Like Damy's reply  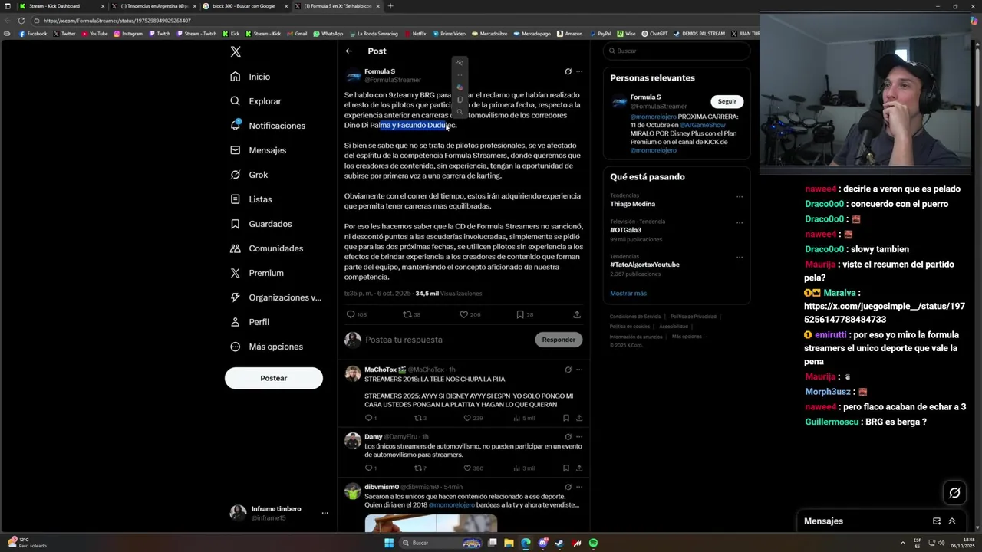[473, 468]
